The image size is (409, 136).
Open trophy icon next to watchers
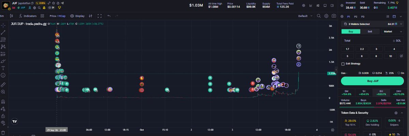pyautogui.click(x=60, y=7)
